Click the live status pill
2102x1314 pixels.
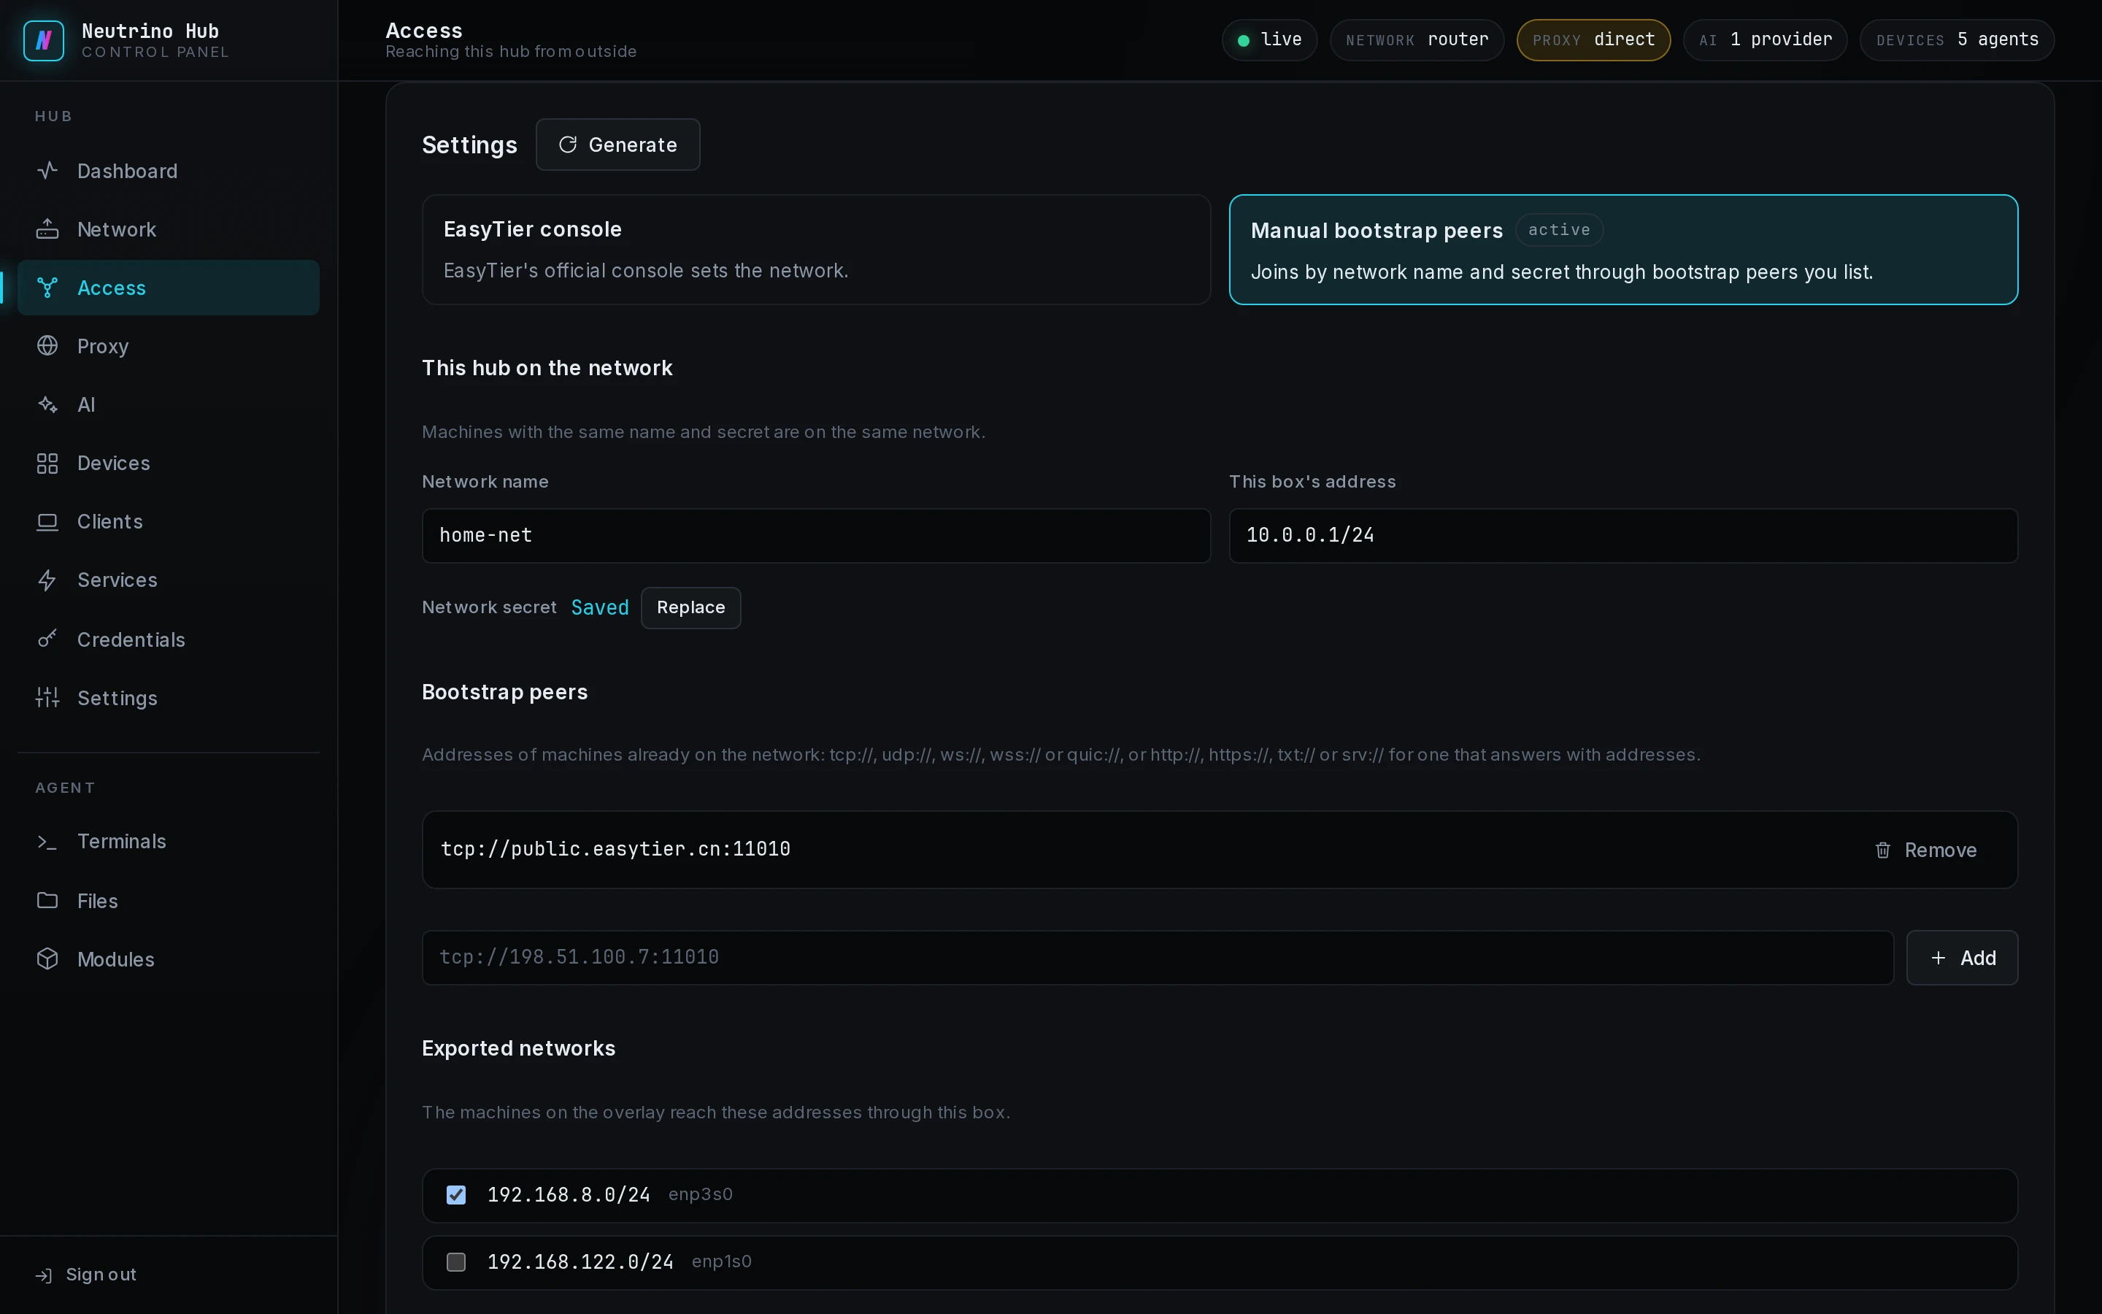coord(1269,40)
